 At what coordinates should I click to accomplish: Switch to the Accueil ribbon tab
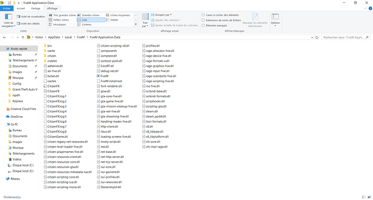[21, 8]
